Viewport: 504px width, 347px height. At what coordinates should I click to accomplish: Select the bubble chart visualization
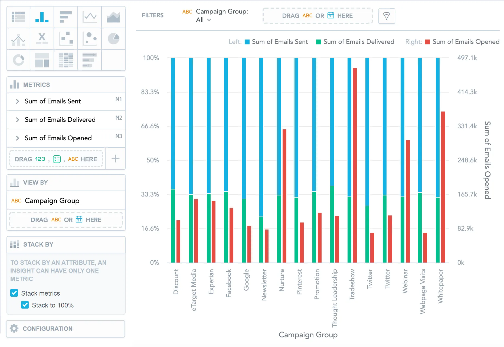pyautogui.click(x=90, y=39)
